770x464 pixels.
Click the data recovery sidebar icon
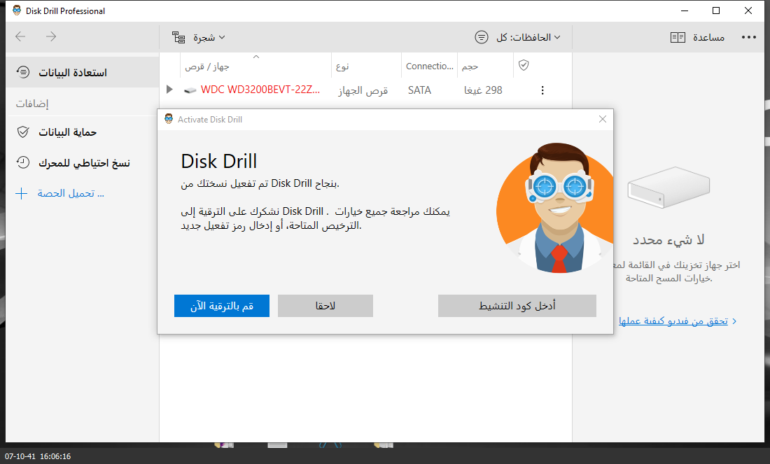point(23,72)
